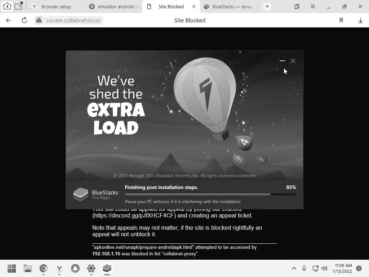Click the BlueStacks installer progress bar
This screenshot has width=369, height=277.
pos(210,194)
